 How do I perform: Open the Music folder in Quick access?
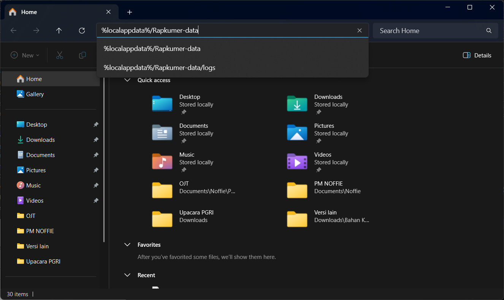tap(162, 161)
